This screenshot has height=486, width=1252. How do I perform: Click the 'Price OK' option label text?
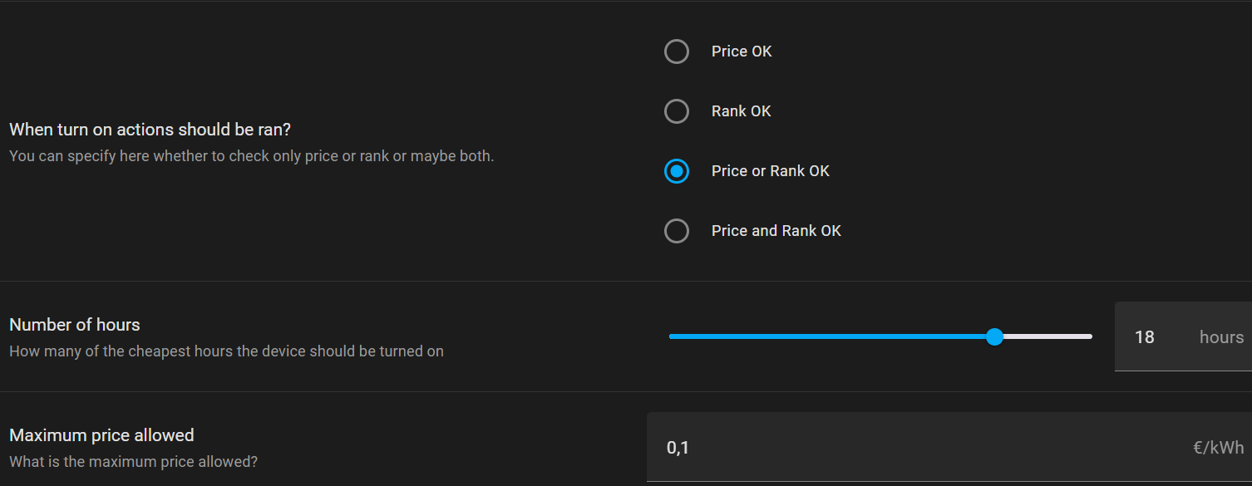coord(742,52)
